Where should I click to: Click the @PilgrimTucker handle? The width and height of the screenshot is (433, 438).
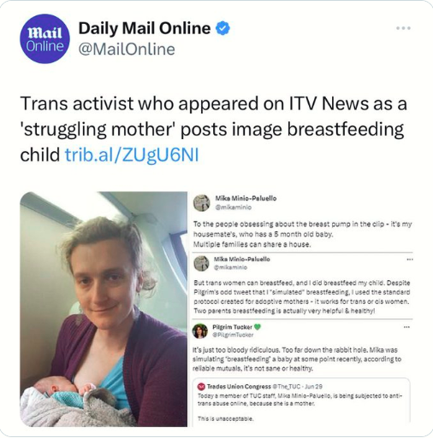click(x=233, y=335)
